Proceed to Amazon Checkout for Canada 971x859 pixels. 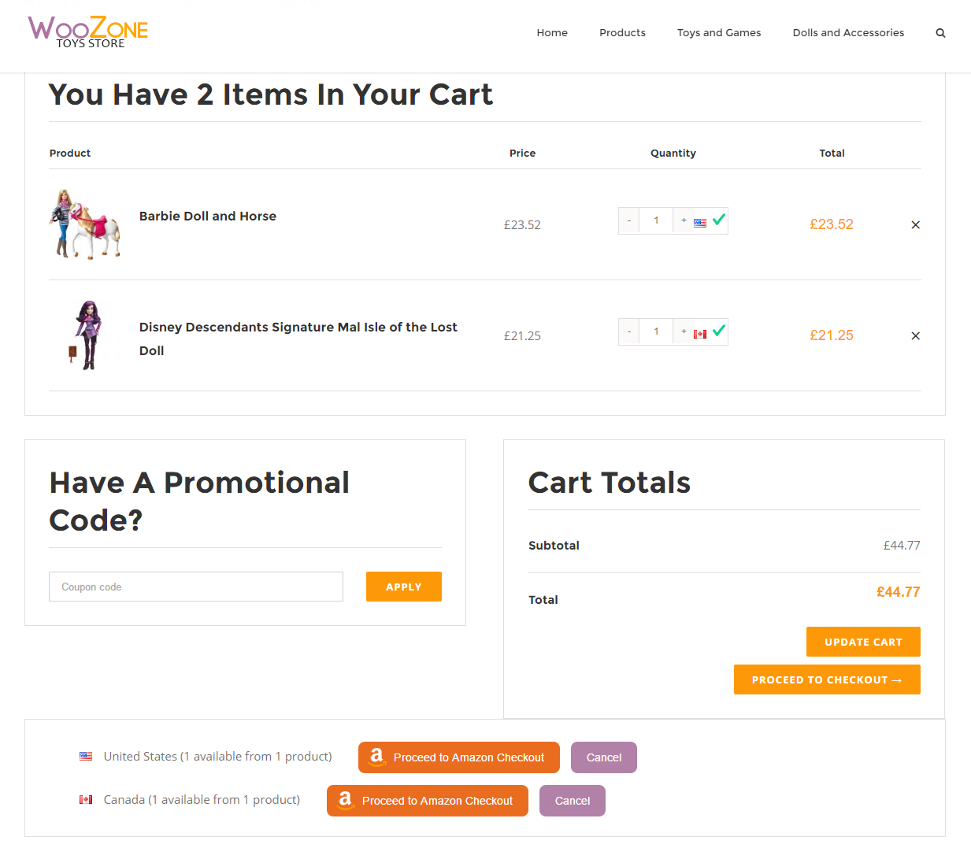point(428,801)
